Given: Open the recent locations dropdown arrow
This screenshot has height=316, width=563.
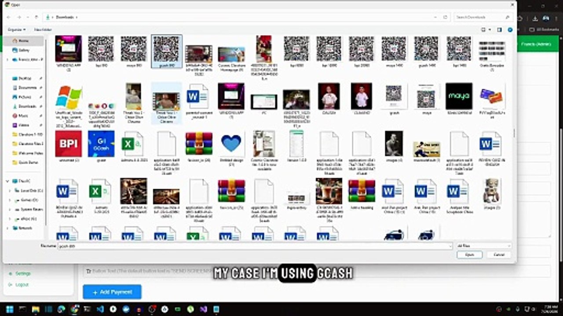Looking at the screenshot, I should (x=28, y=17).
